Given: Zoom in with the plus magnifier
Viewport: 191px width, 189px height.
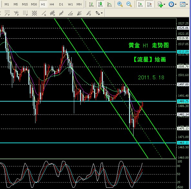Looking at the screenshot, I should pos(120,4).
